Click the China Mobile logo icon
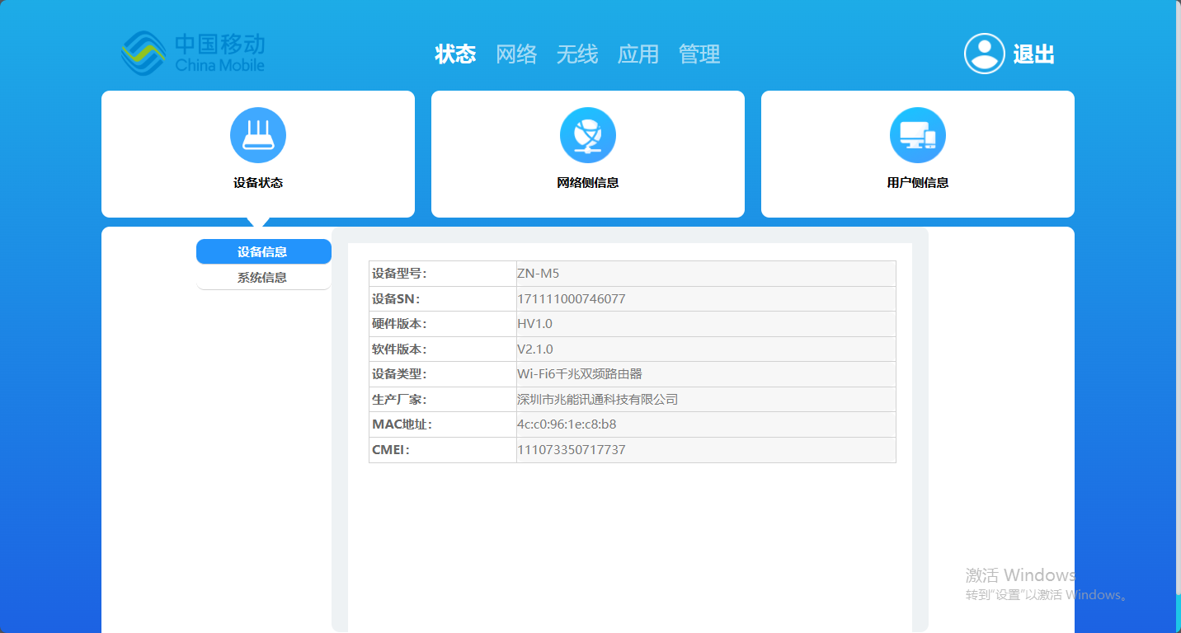The height and width of the screenshot is (633, 1181). coord(144,54)
